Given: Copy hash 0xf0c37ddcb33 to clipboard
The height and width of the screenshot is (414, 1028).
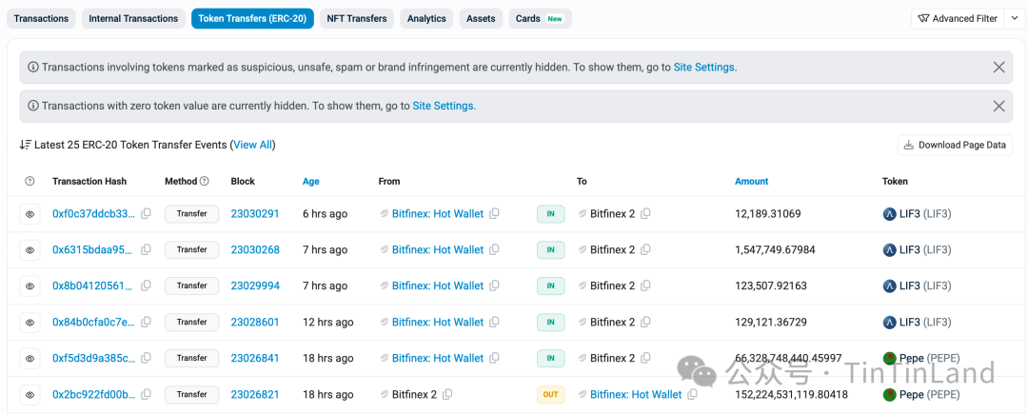Looking at the screenshot, I should 147,213.
